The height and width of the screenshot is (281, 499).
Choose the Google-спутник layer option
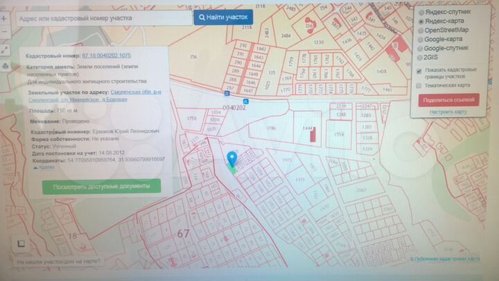[421, 49]
